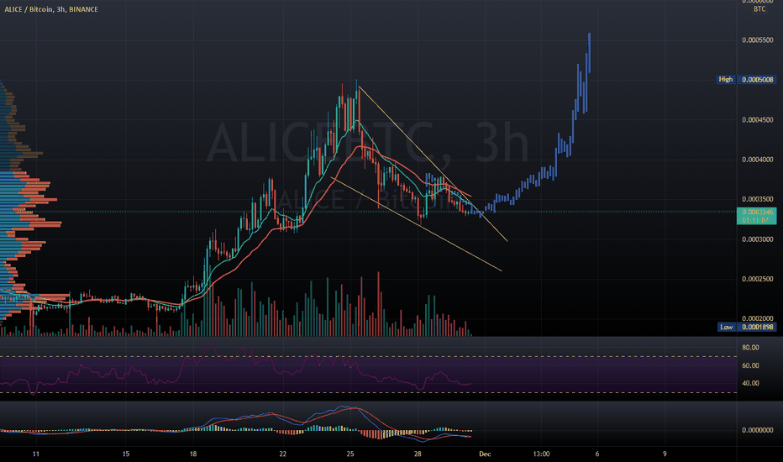
Task: Click the 0.0005500 price scale value
Action: [x=758, y=40]
